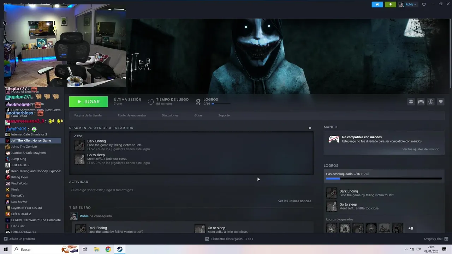452x254 pixels.
Task: Open Ver las últimas noticias link
Action: pos(295,201)
